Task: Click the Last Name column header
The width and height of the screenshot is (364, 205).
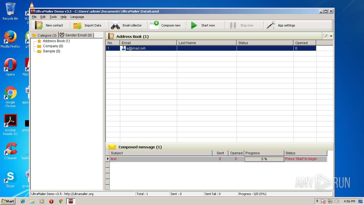Action: click(x=207, y=43)
